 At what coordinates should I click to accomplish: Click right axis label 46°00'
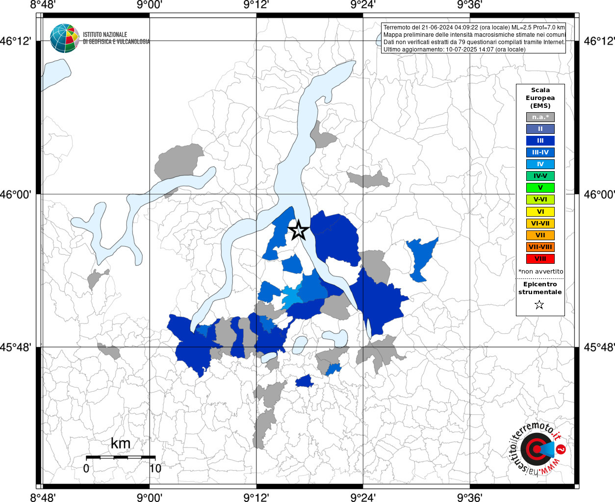click(599, 195)
